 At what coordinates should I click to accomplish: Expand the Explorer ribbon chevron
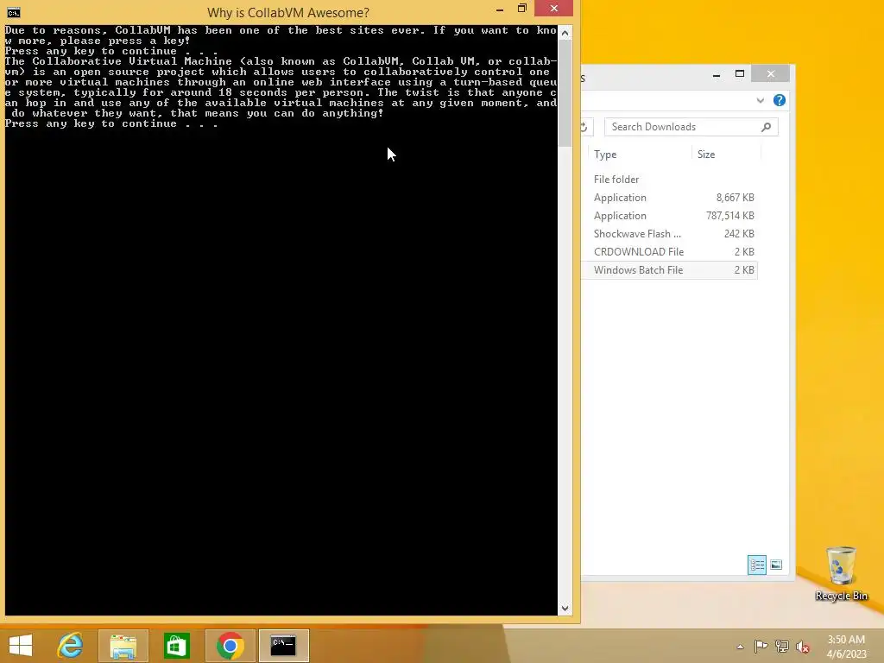click(x=760, y=100)
